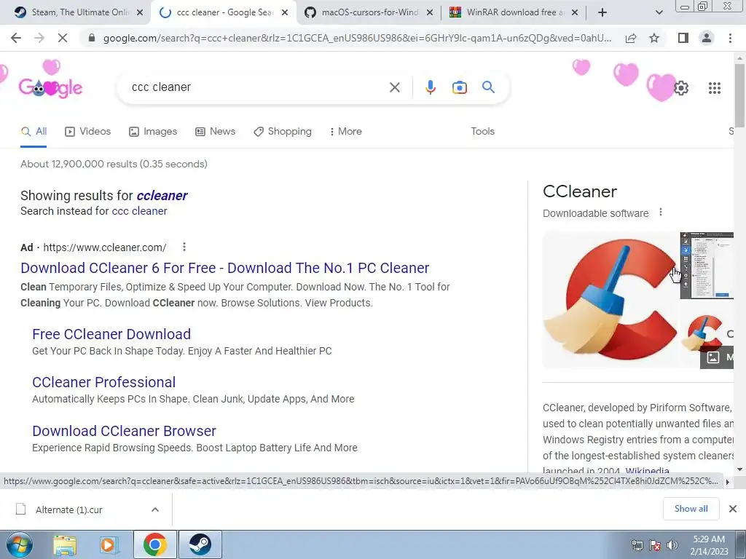Click the address bar URL
The height and width of the screenshot is (559, 746).
click(x=357, y=38)
